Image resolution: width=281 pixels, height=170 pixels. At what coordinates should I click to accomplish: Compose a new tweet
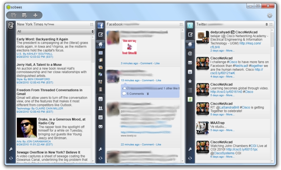(x=190, y=35)
